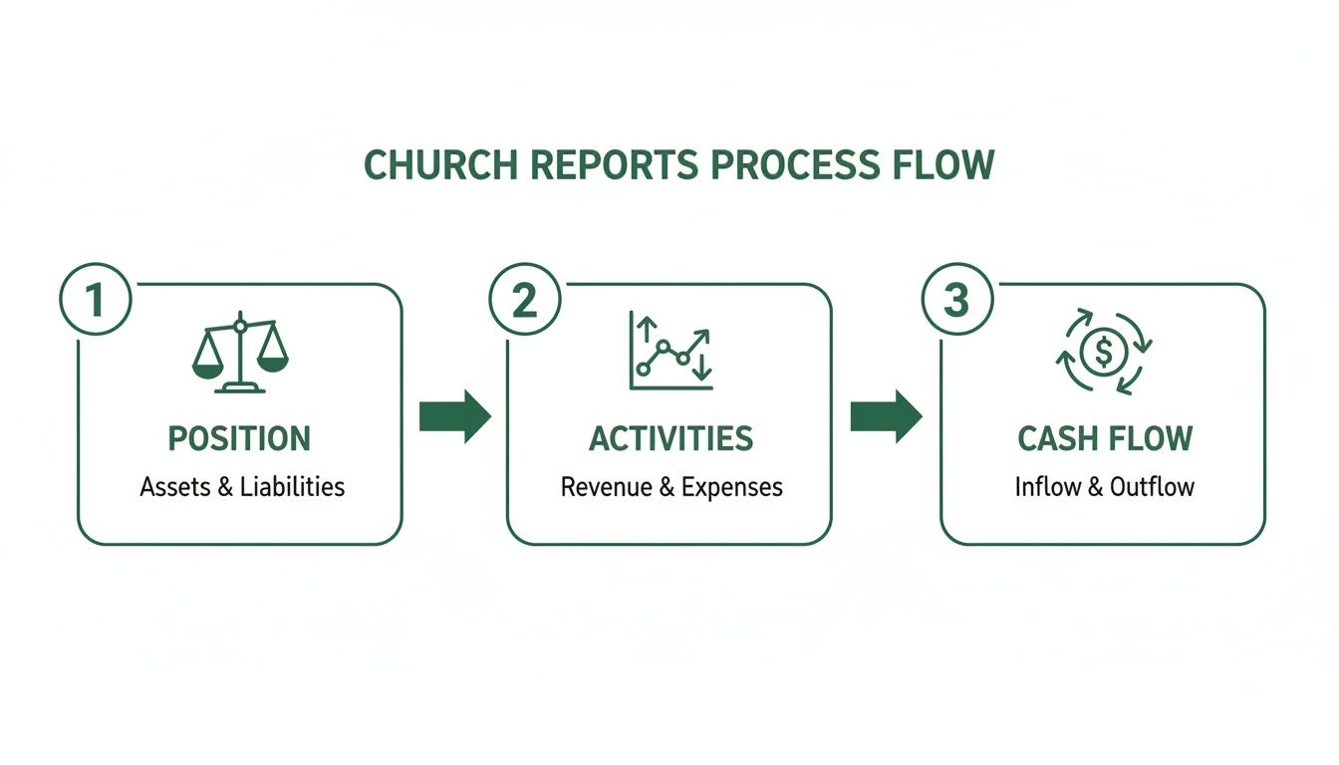Click the Revenue & Expenses label
The image size is (1339, 765).
click(x=672, y=487)
